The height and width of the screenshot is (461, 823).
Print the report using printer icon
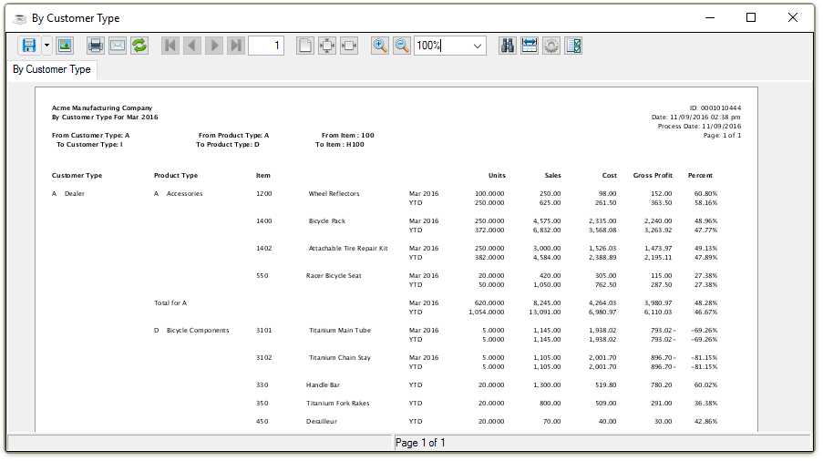click(x=96, y=46)
